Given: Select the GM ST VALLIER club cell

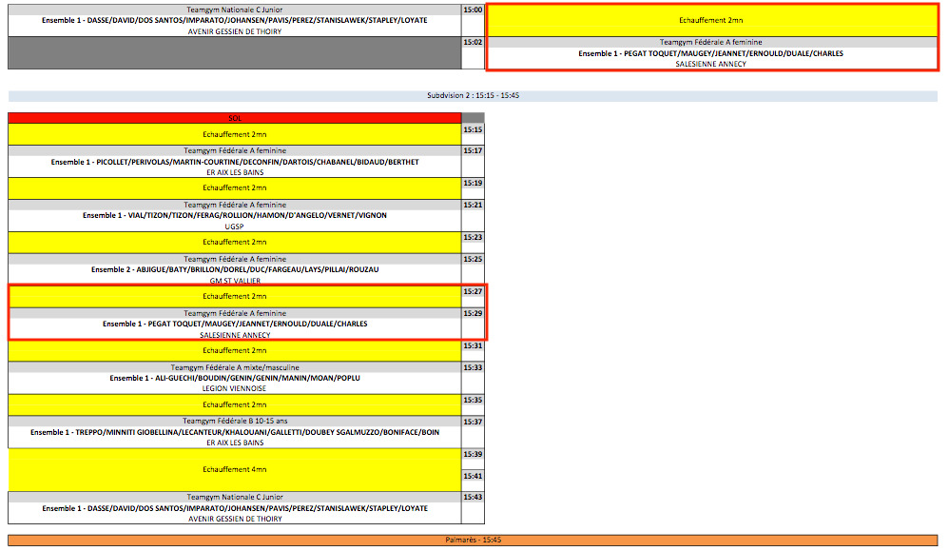Looking at the screenshot, I should click(x=234, y=281).
